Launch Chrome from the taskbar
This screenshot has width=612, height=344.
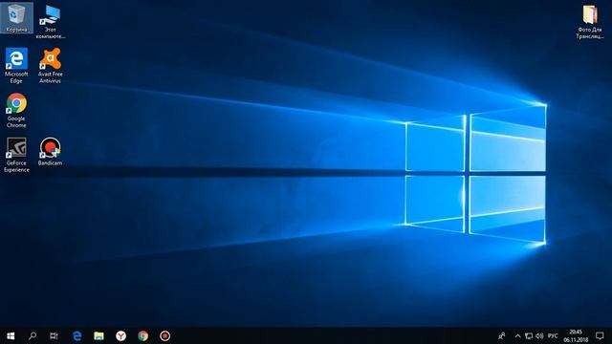coord(142,335)
